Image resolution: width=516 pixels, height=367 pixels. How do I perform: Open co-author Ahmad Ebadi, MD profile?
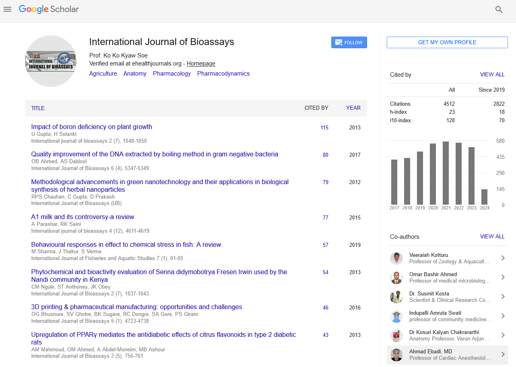coord(431,351)
